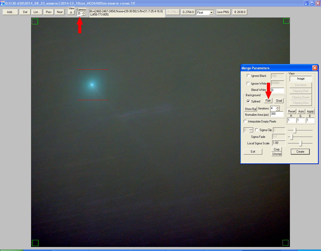321x251 pixels.
Task: Click the Add... button in the toolbar
Action: point(10,12)
